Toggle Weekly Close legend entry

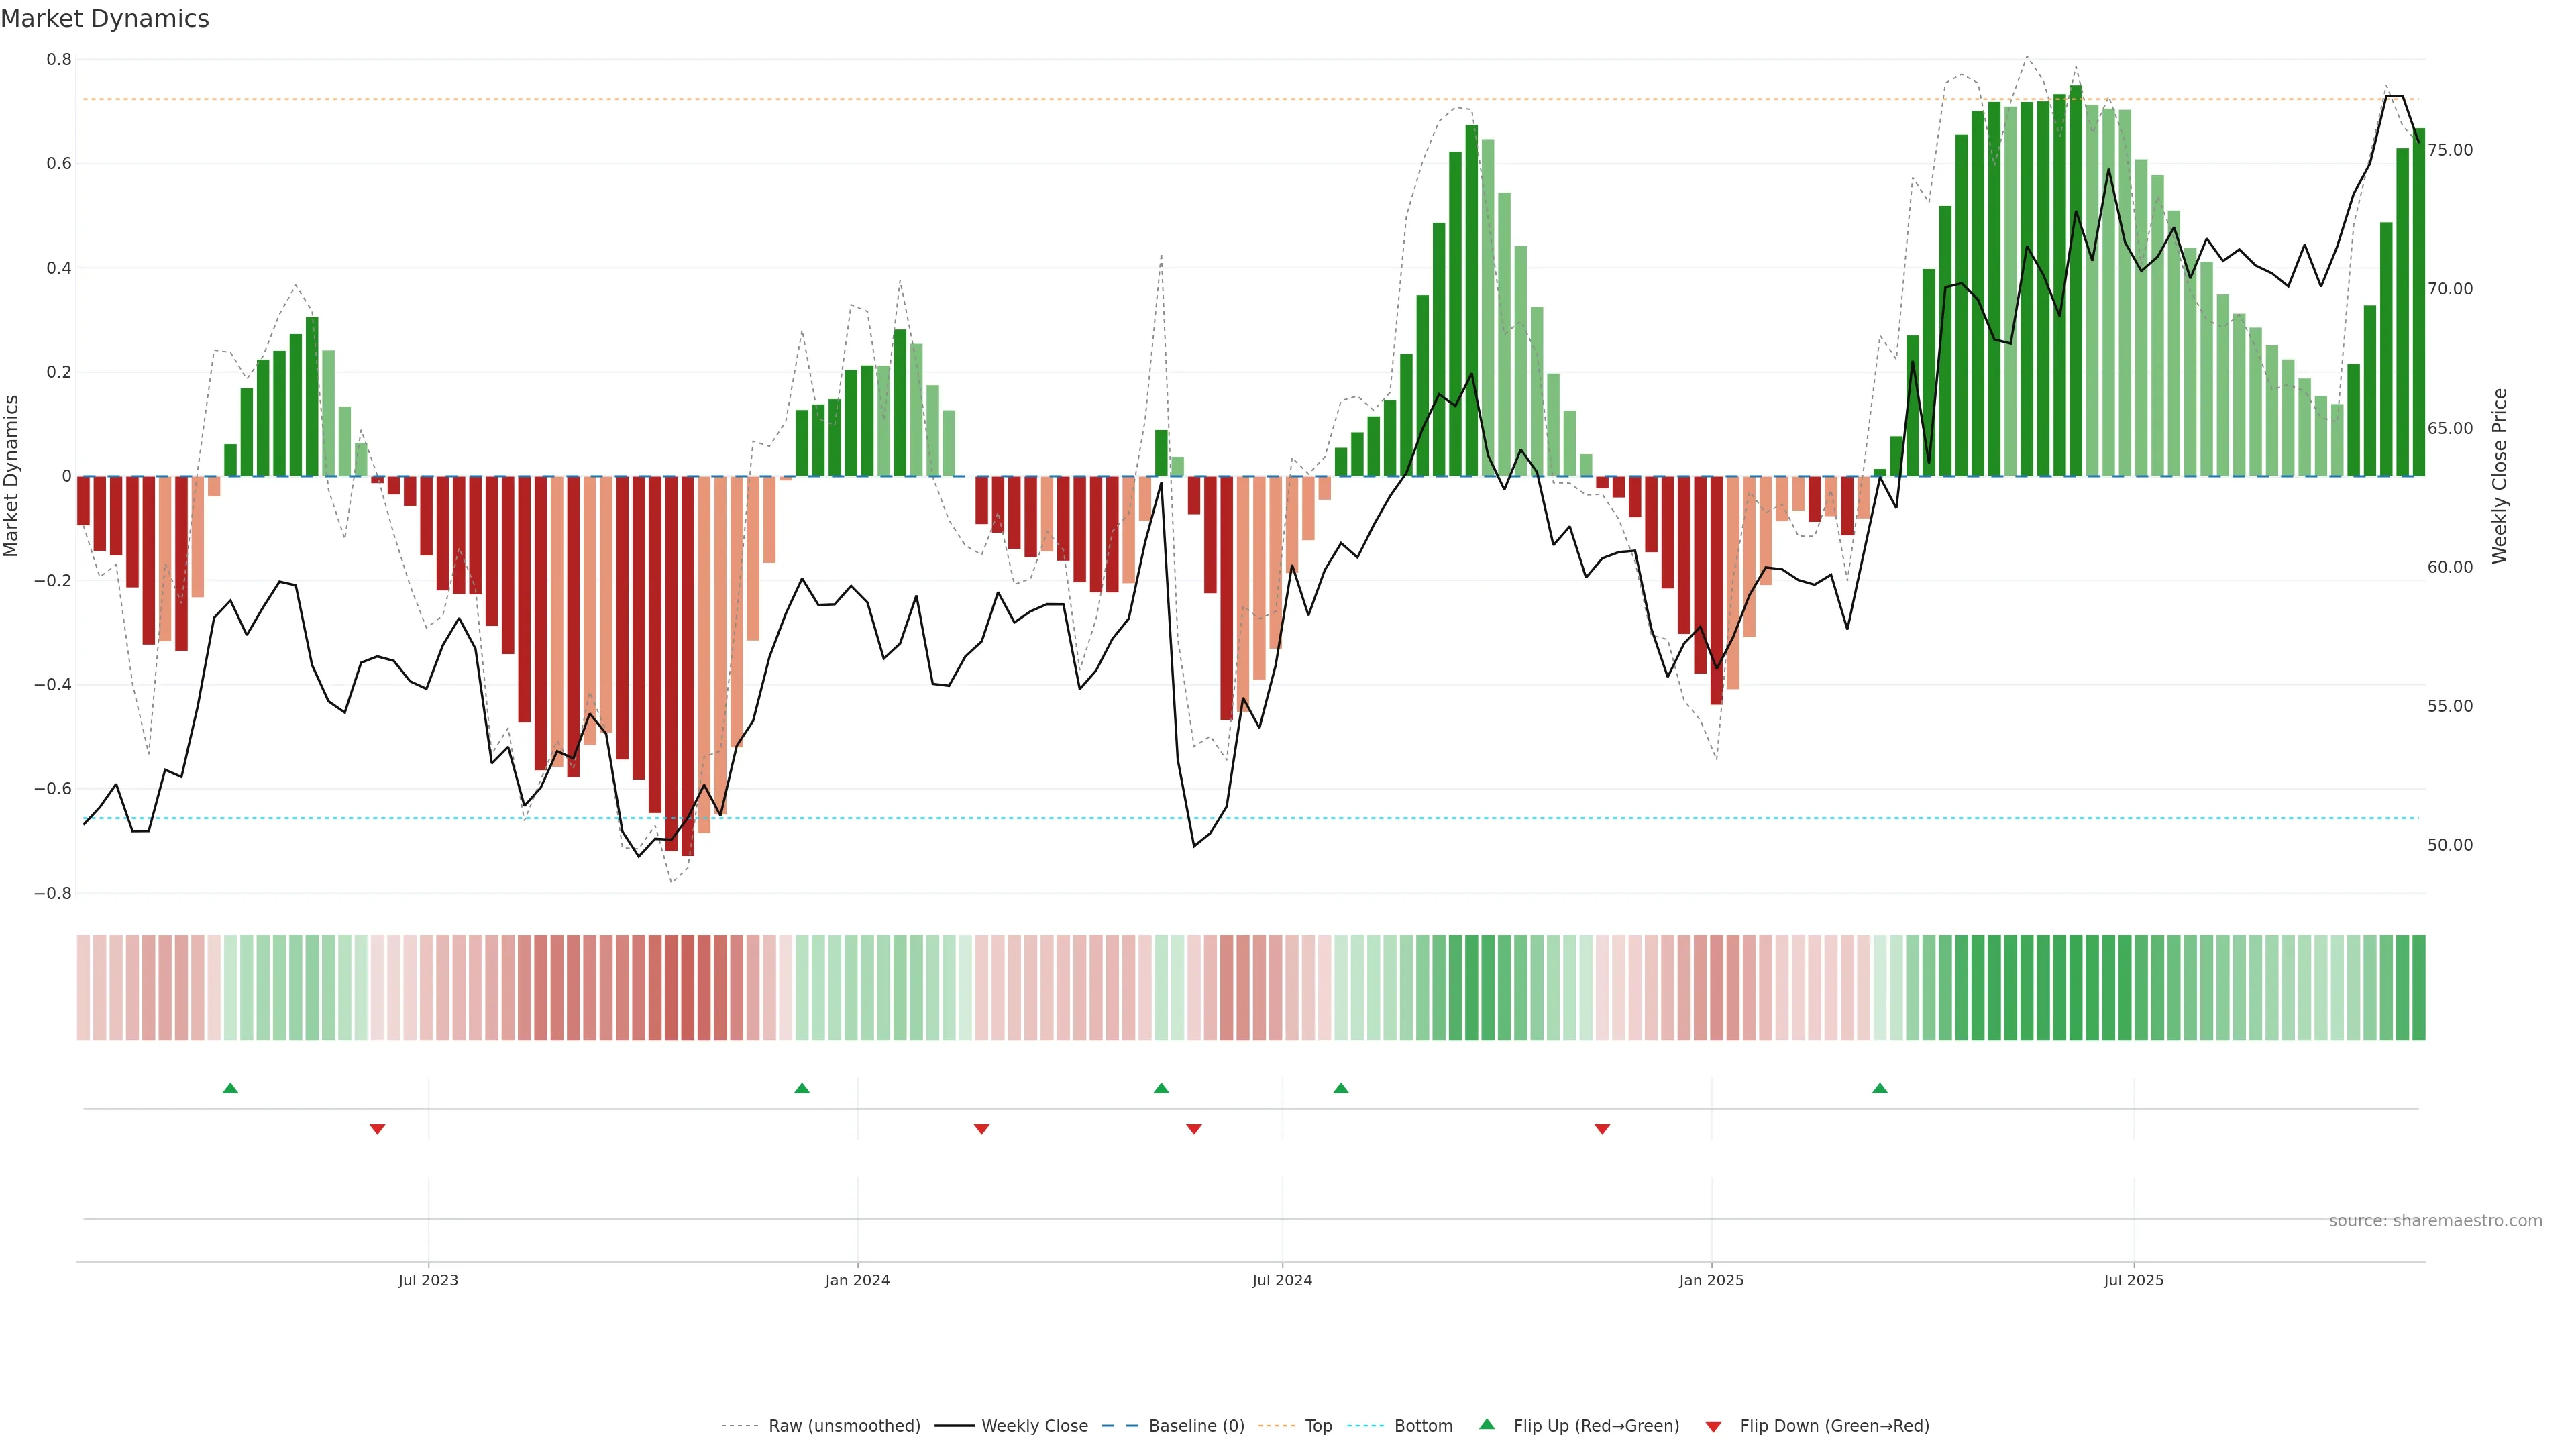(1034, 1426)
